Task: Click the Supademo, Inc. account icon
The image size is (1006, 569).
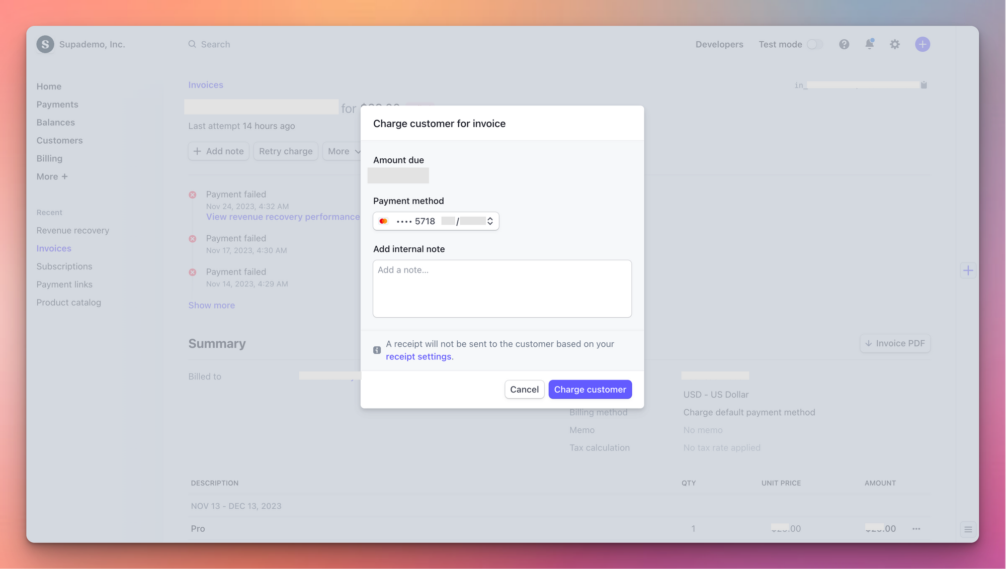Action: tap(45, 44)
